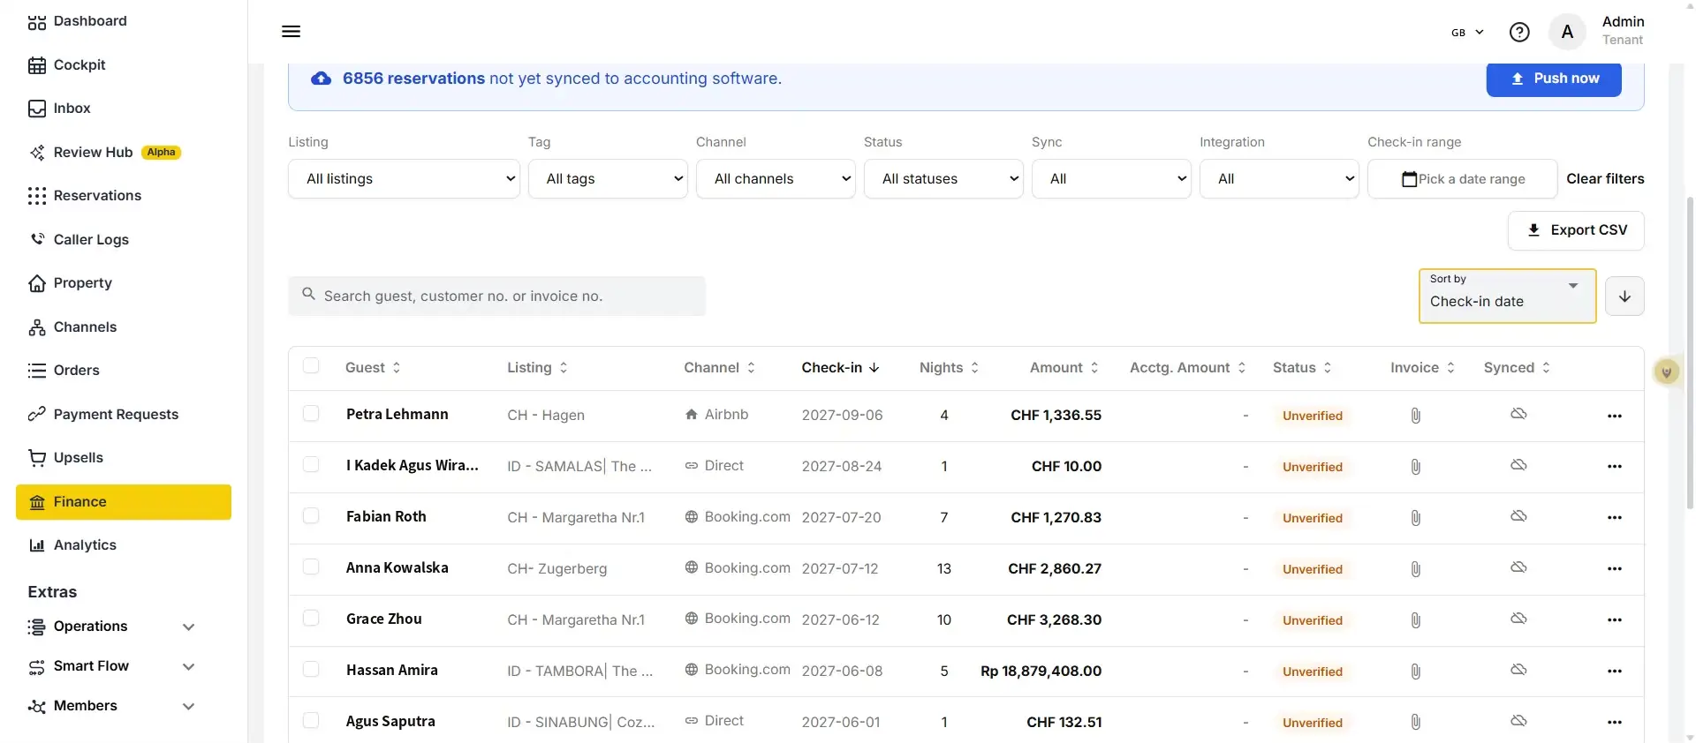Open the All channels dropdown
The image size is (1696, 743).
(x=776, y=179)
